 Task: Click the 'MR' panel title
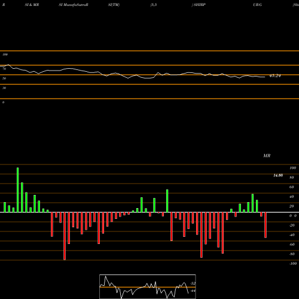267,155
